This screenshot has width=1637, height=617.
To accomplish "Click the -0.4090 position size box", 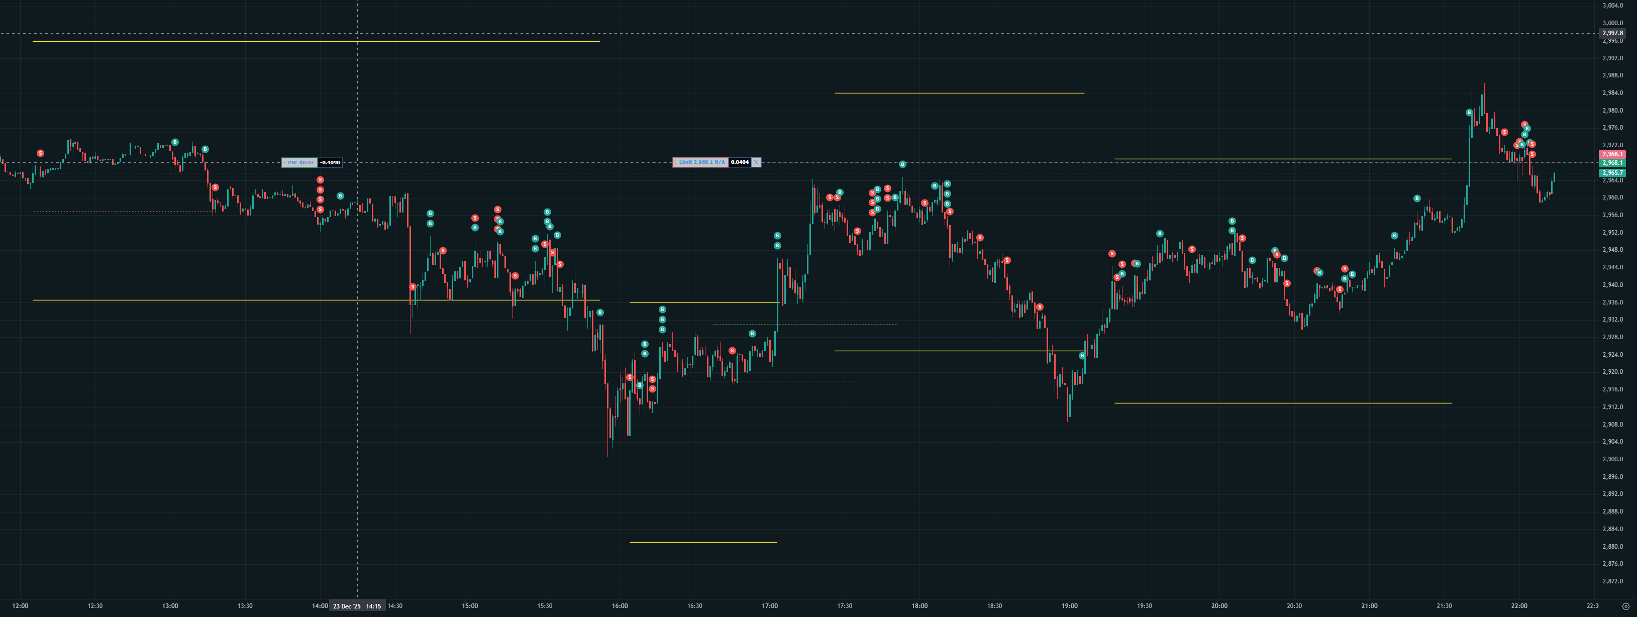I will coord(330,163).
